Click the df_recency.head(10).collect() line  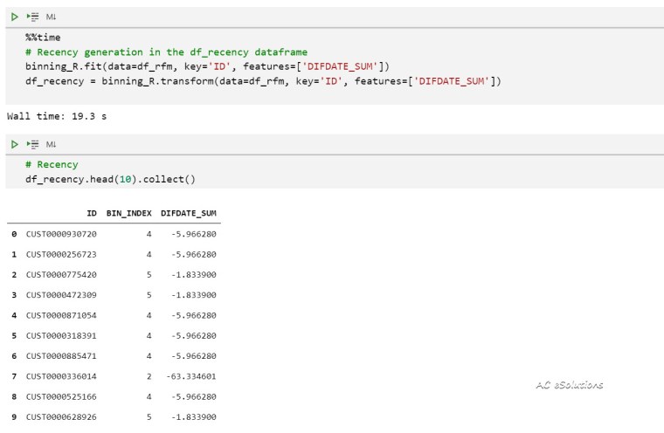[x=110, y=179]
